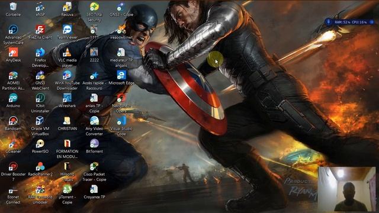Open the Hillsong folder icon

click(x=67, y=166)
